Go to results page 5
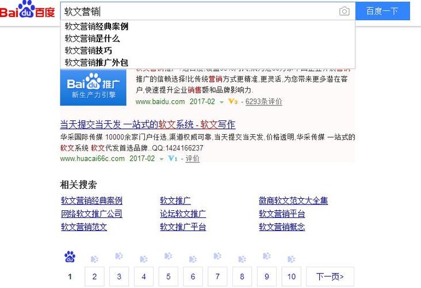 [x=169, y=276]
